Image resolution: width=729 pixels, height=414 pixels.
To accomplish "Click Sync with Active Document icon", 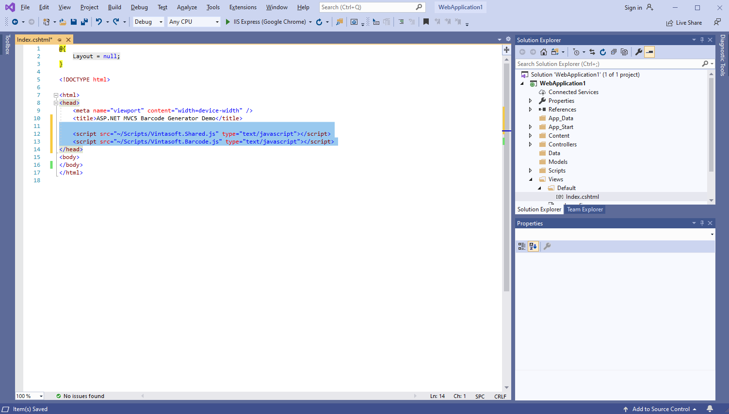I will click(x=592, y=52).
